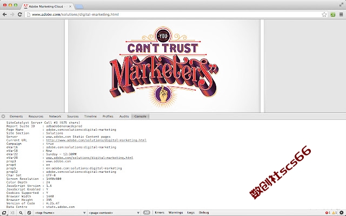The height and width of the screenshot is (216, 346).
Task: Reload the page with refresh icon
Action: coord(19,15)
